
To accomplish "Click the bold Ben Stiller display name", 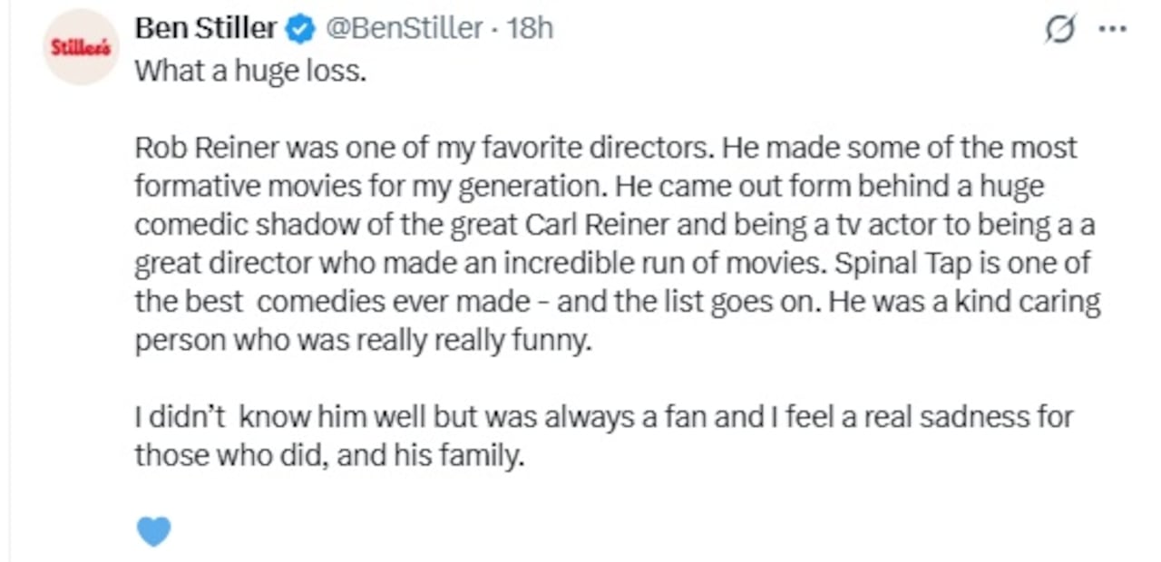I will coord(205,28).
